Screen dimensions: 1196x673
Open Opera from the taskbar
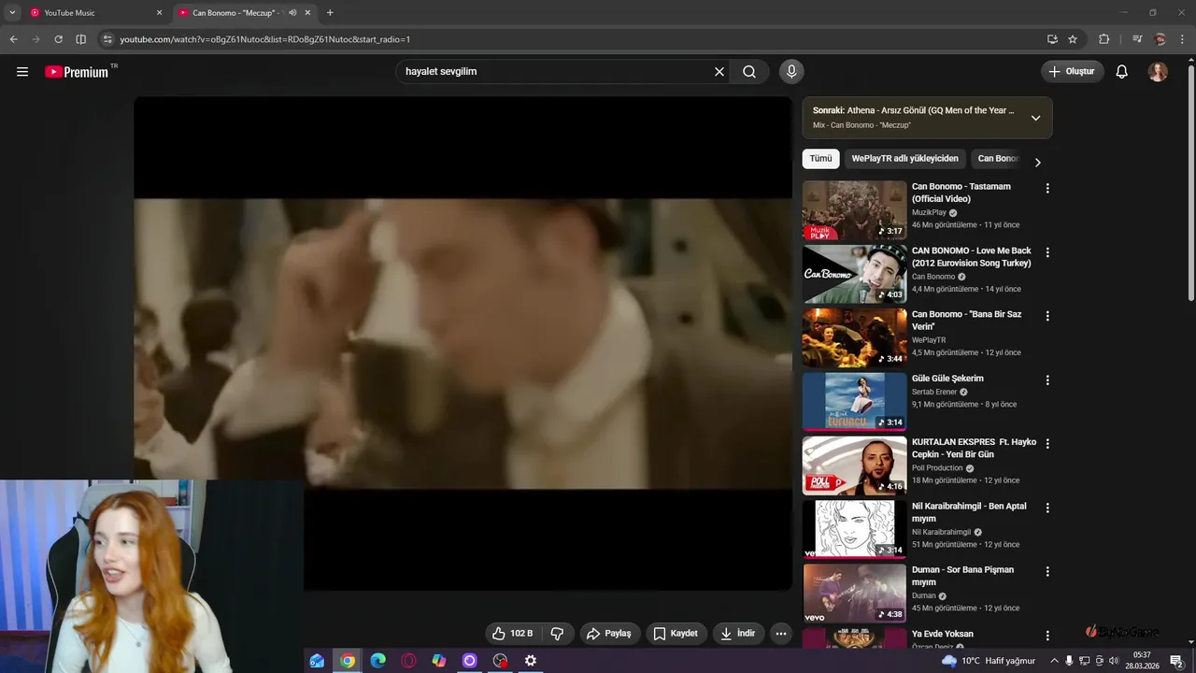tap(408, 661)
